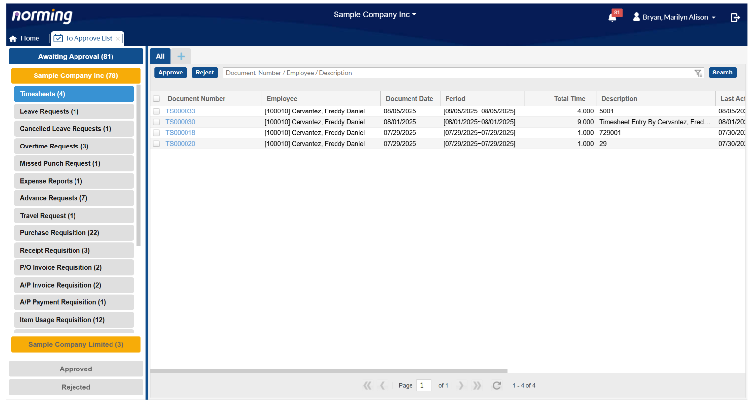Toggle the select-all header checkbox

pos(156,99)
